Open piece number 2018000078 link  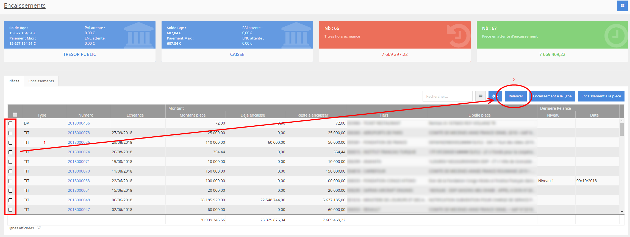click(x=79, y=133)
